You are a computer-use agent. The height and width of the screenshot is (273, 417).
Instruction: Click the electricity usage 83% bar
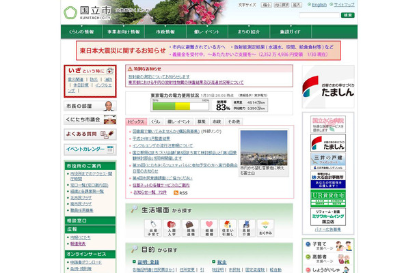180,106
